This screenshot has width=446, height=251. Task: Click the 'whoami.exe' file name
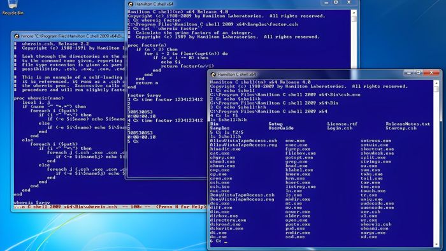(375, 229)
